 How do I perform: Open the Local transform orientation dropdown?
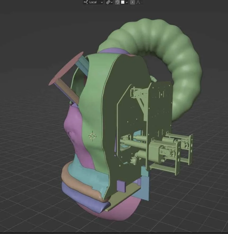[x=101, y=2]
